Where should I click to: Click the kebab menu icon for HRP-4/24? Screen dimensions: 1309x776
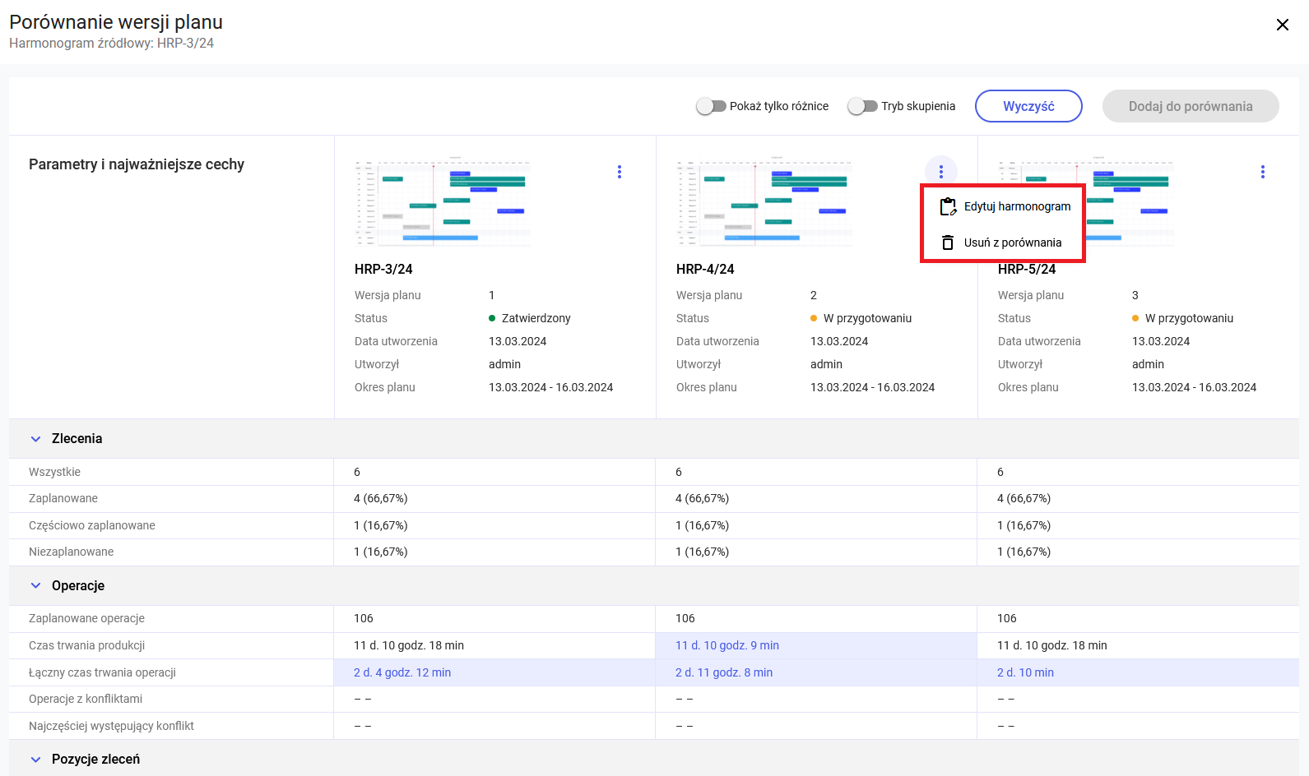[941, 172]
